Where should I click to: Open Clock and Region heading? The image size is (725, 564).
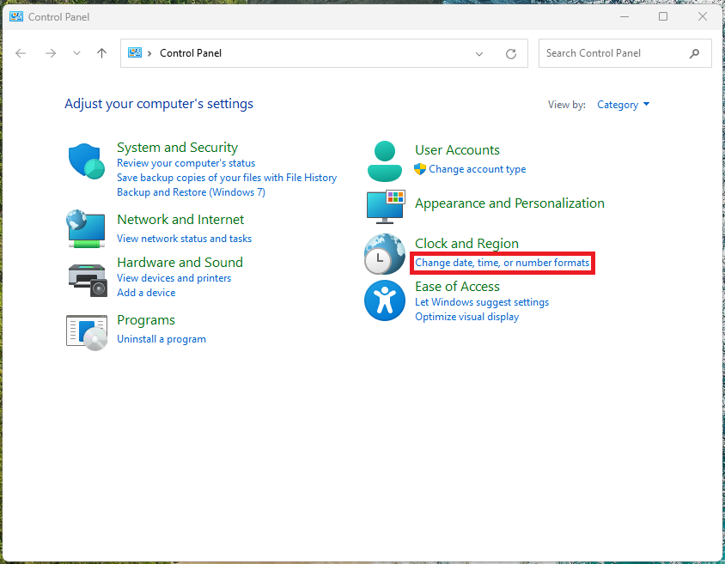466,244
